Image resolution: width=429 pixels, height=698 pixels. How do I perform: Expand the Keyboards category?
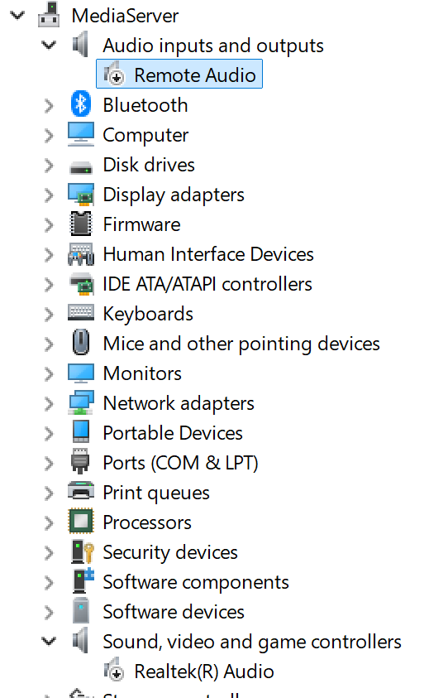point(49,315)
